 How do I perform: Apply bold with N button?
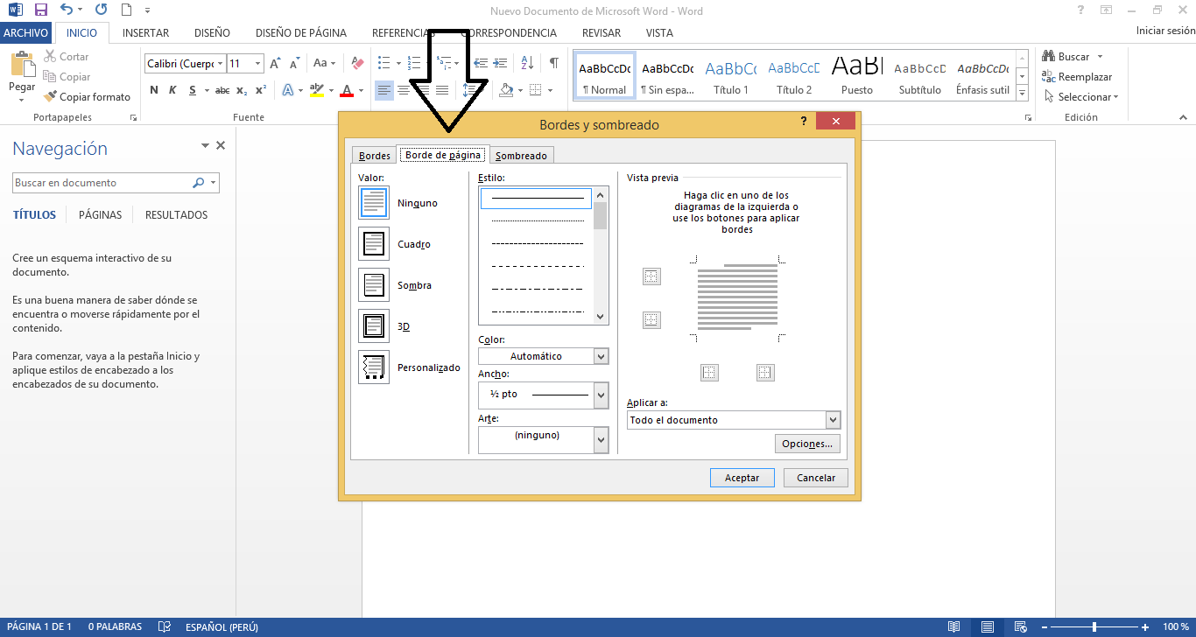coord(154,90)
